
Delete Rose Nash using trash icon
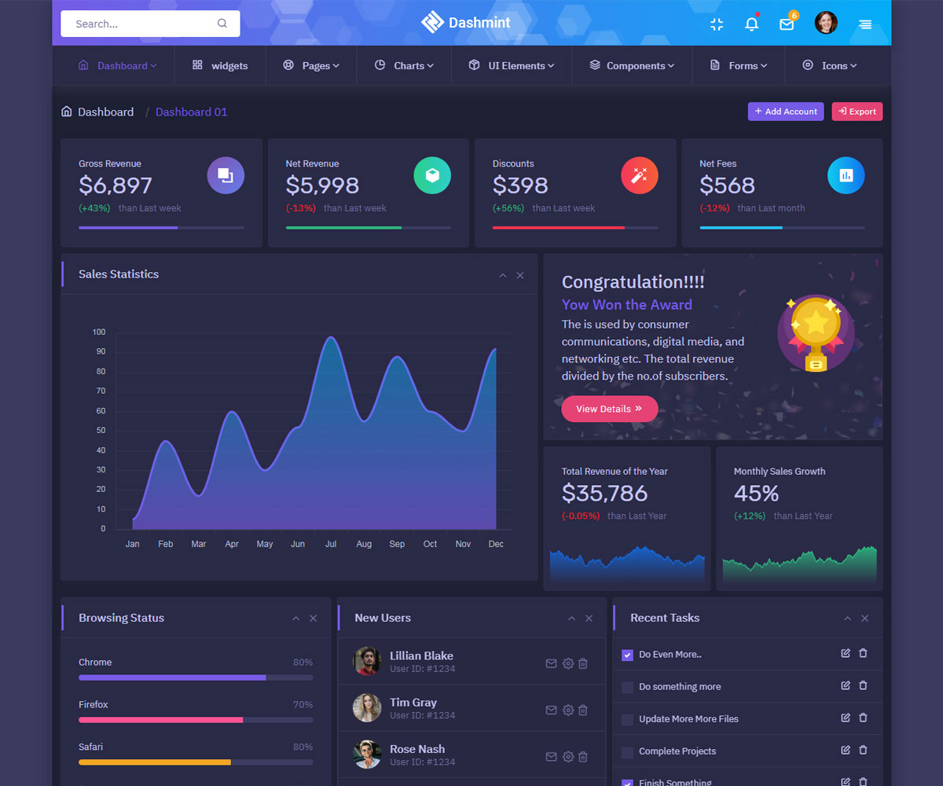click(583, 757)
